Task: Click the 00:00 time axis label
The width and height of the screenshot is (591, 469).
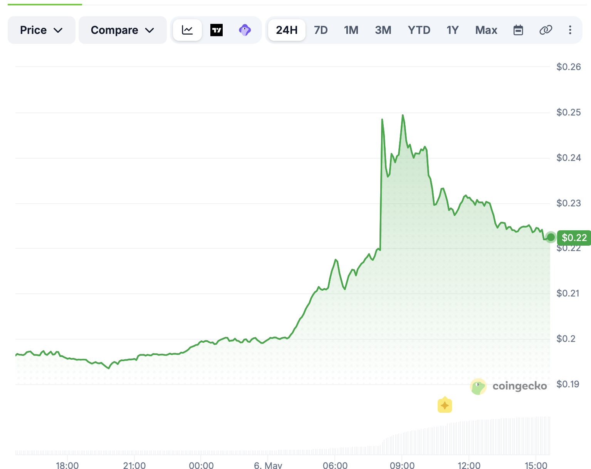Action: pos(201,465)
